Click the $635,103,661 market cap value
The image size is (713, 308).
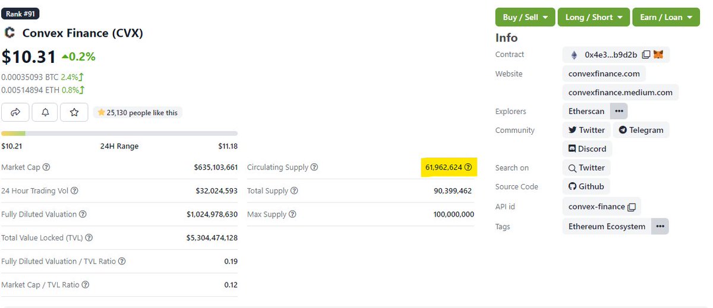coord(216,167)
